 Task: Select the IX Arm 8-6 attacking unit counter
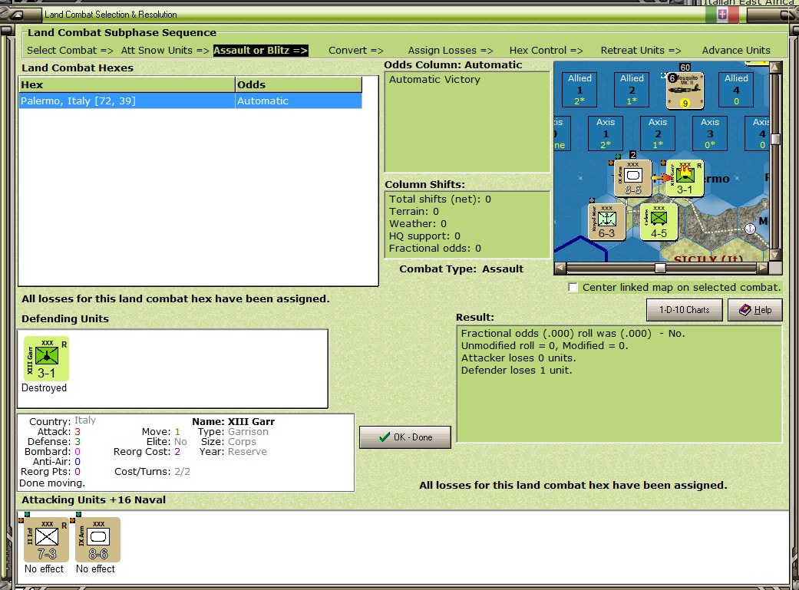[97, 539]
